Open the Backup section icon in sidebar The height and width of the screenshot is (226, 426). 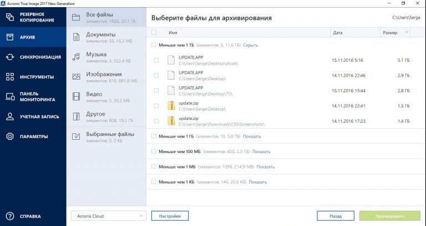10,17
